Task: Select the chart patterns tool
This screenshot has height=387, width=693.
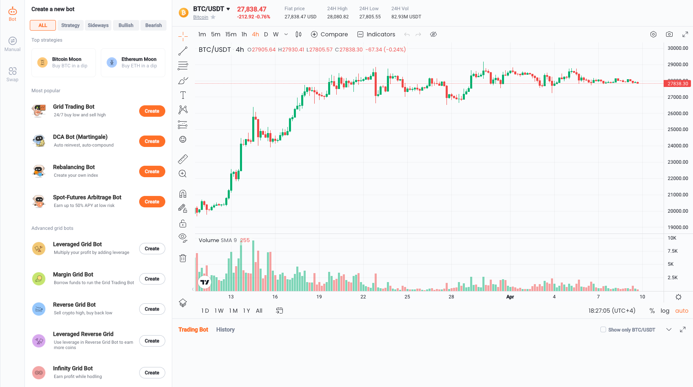Action: point(183,109)
